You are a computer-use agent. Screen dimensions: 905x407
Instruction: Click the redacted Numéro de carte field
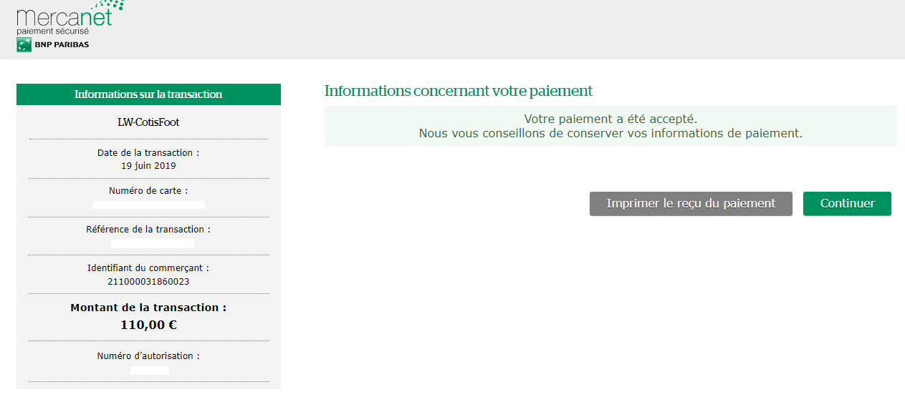(x=148, y=205)
